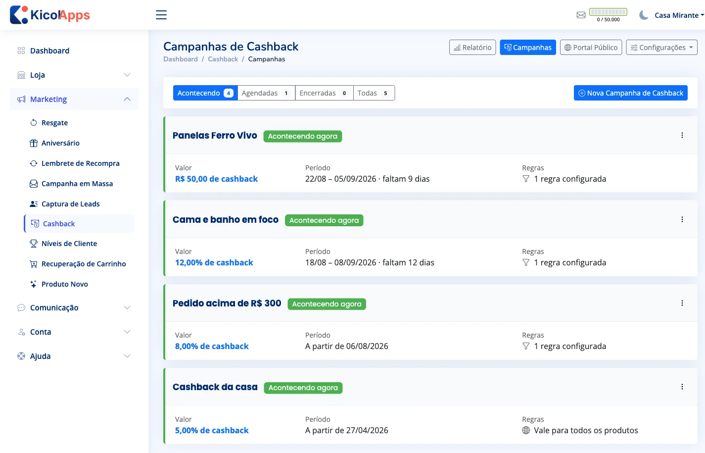Image resolution: width=705 pixels, height=453 pixels.
Task: Open the Relatório button
Action: pos(472,48)
